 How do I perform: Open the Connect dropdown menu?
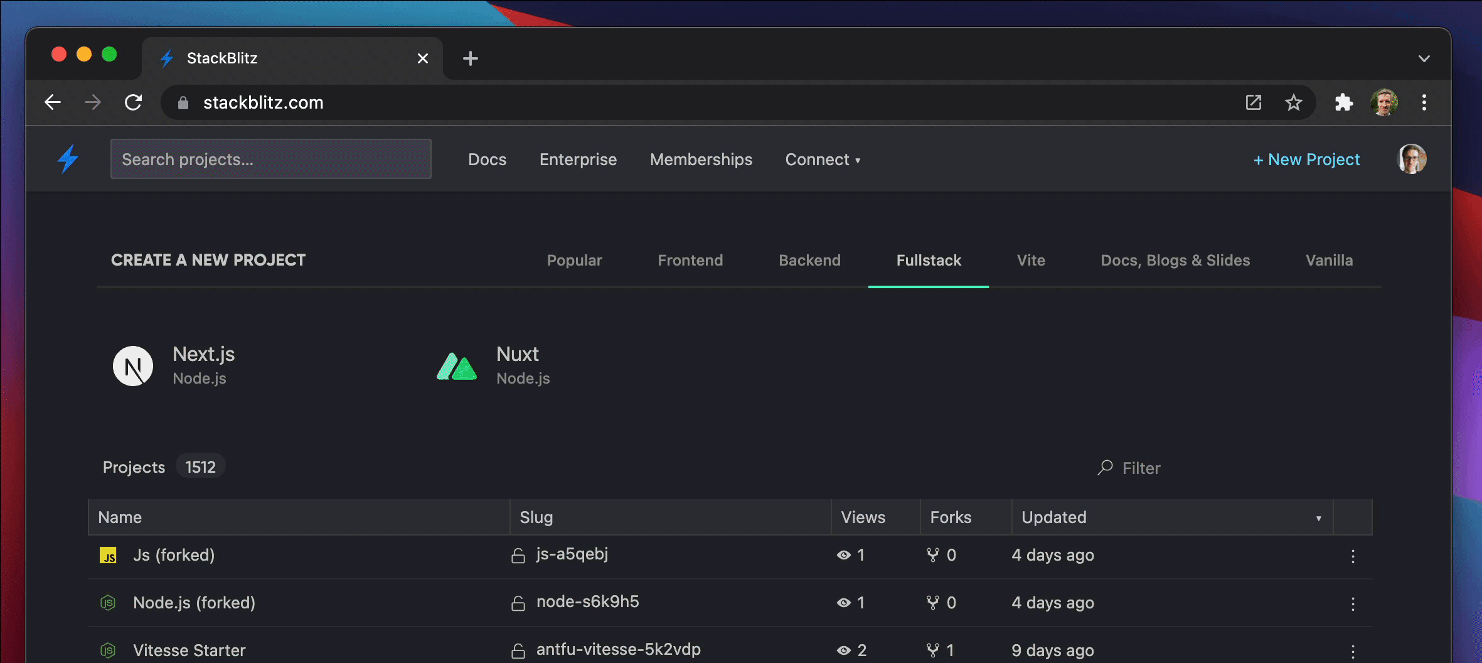[823, 159]
